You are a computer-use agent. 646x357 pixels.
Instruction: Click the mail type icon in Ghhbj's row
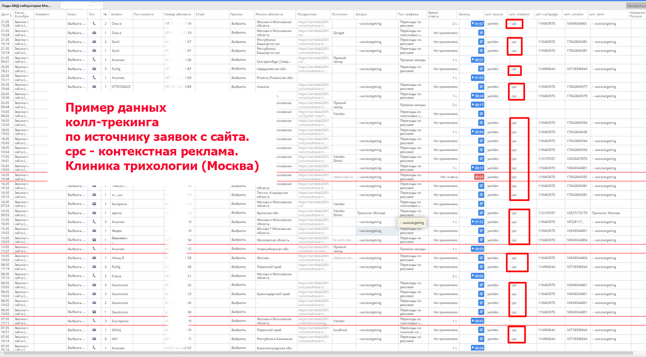(x=94, y=330)
